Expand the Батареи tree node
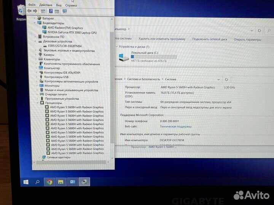The width and height of the screenshot is (274, 205). coord(35,18)
